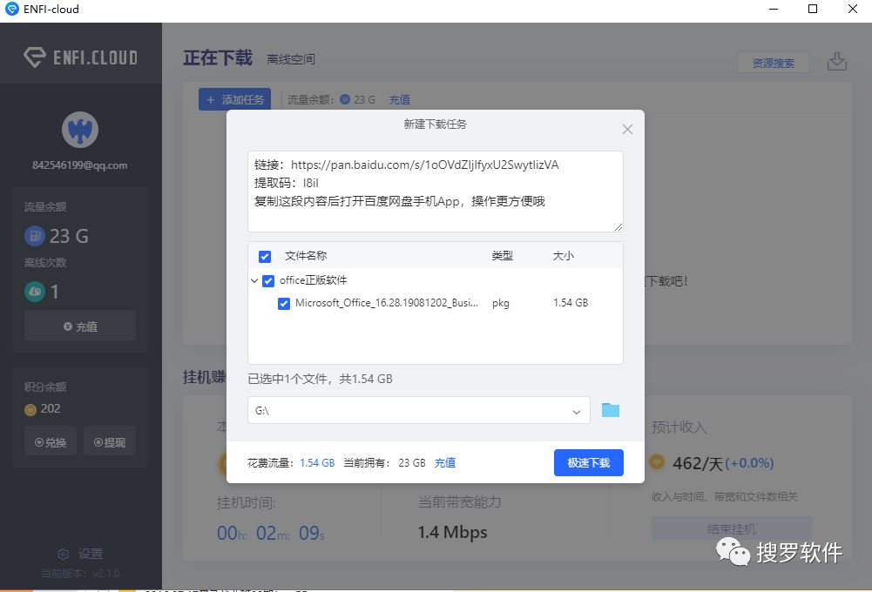Close the new download task dialog
Viewport: 872px width, 592px height.
tap(627, 130)
